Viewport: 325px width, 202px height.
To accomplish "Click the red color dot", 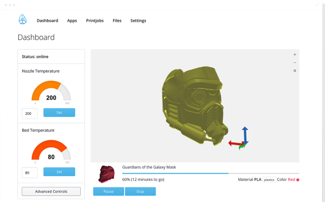I will [x=297, y=180].
